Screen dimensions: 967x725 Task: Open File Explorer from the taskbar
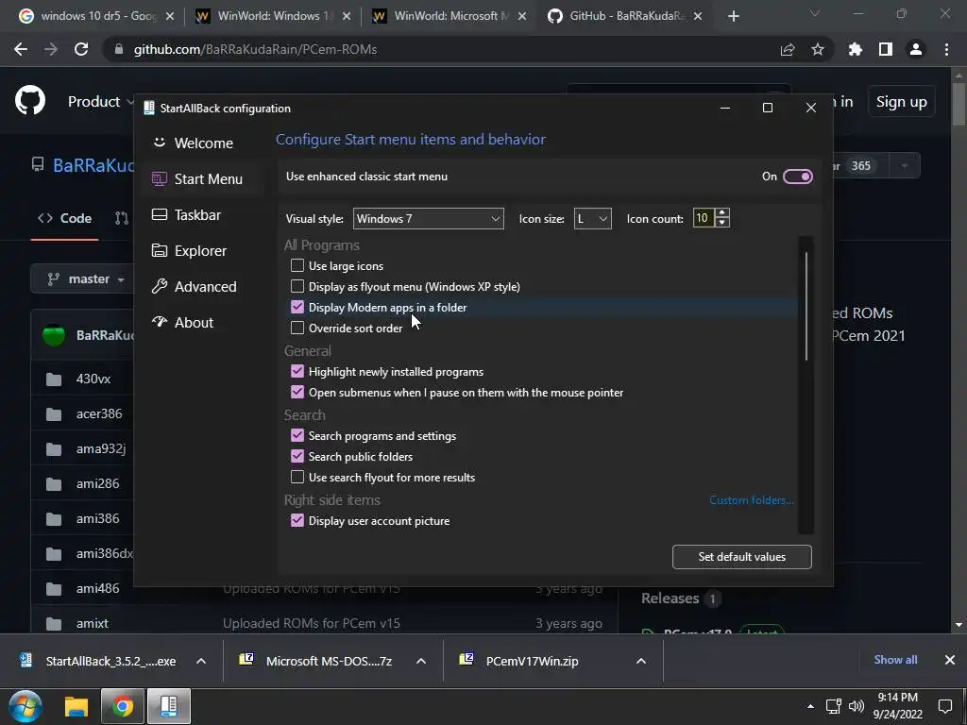click(x=76, y=706)
